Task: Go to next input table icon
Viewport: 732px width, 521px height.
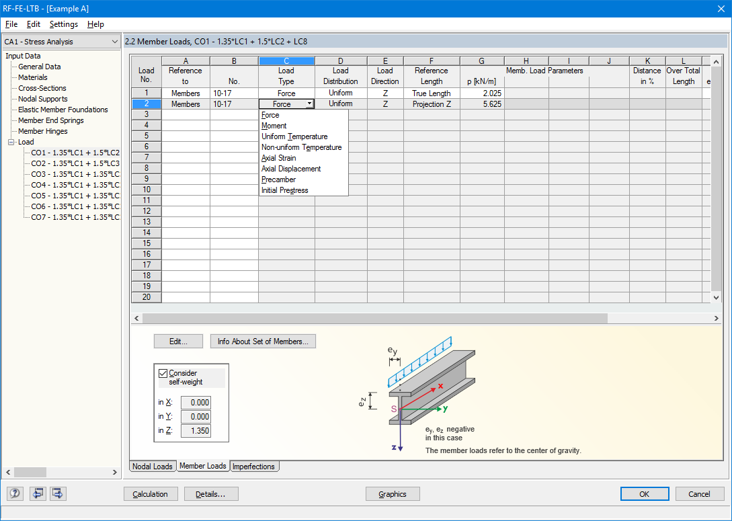Action: (58, 493)
